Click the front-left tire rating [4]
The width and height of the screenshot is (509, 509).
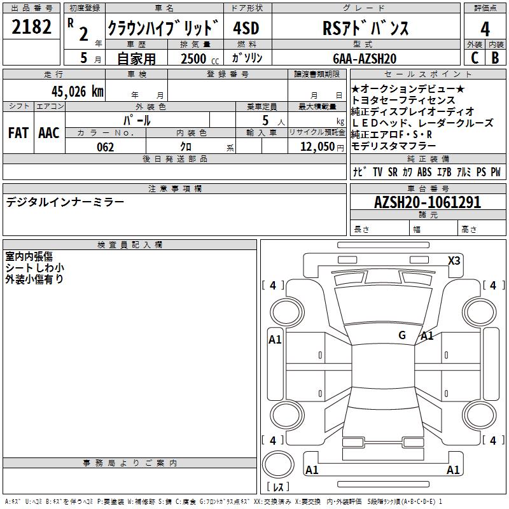tap(273, 286)
